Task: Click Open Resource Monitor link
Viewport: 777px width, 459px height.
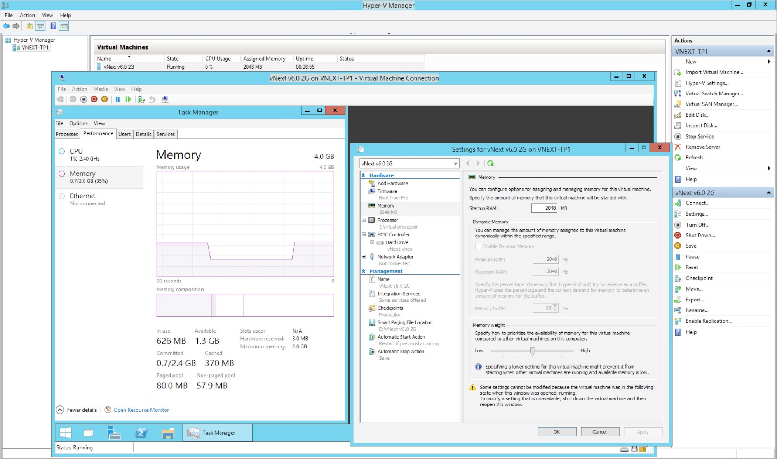Action: click(x=141, y=410)
